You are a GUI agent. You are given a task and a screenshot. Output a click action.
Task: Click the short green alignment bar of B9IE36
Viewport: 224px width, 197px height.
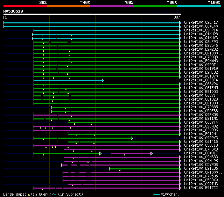(x=144, y=169)
